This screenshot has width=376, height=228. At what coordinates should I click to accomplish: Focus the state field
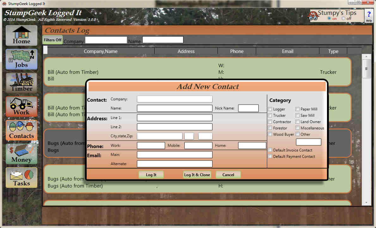189,136
